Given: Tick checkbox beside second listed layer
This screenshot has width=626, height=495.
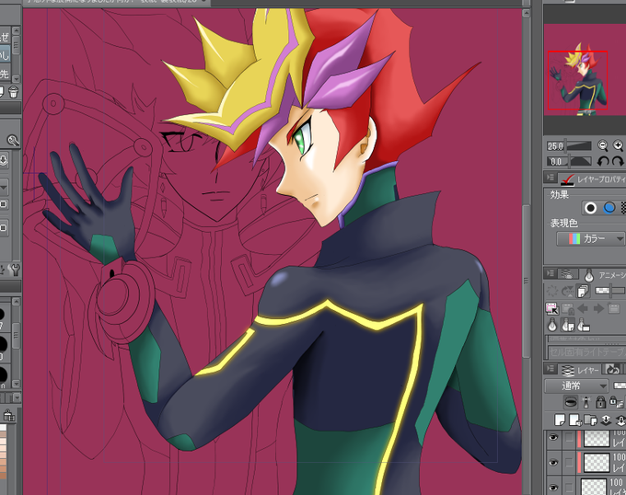Looking at the screenshot, I should [569, 463].
